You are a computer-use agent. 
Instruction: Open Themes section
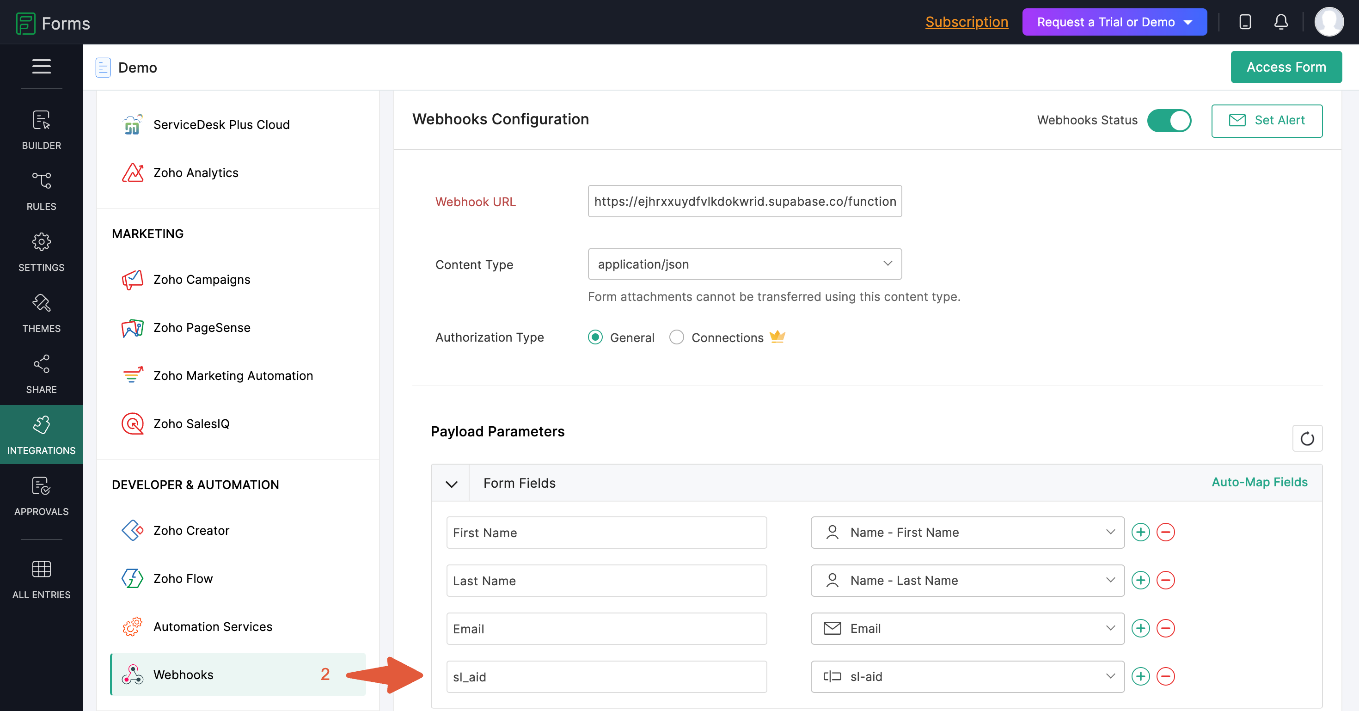point(41,313)
